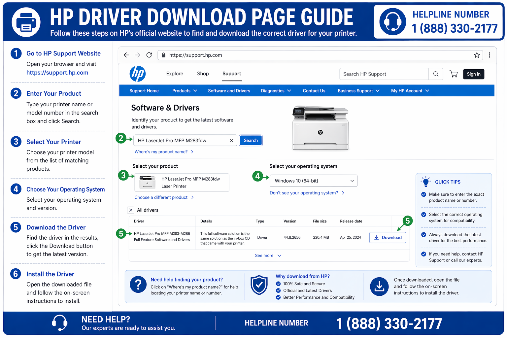This screenshot has height=338, width=507.
Task: Click the HP logo
Action: coord(138,74)
